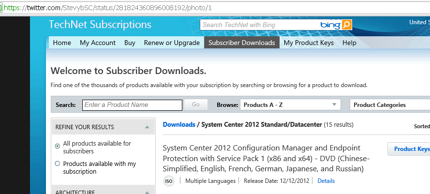The image size is (430, 194).
Task: Open the Product Categories dropdown
Action: pos(390,105)
